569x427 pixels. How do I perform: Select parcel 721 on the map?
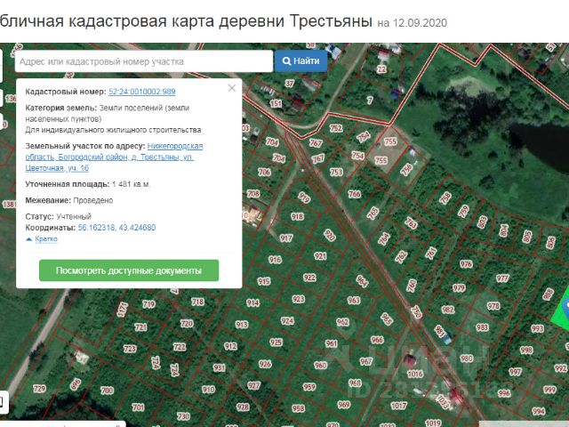[140, 327]
